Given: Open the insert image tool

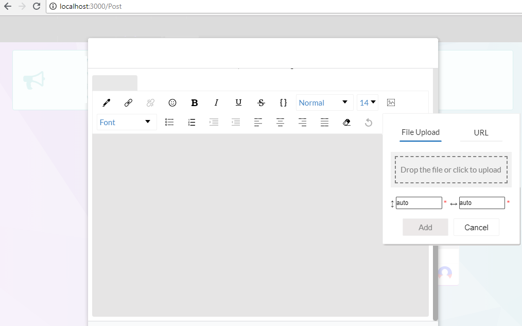Looking at the screenshot, I should click(391, 102).
